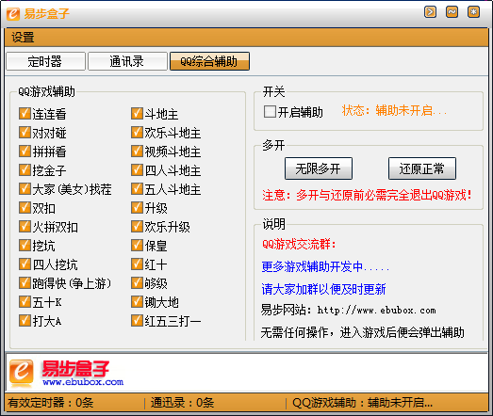
Task: Click QQ游戏辅助 status bar entry
Action: 363,403
